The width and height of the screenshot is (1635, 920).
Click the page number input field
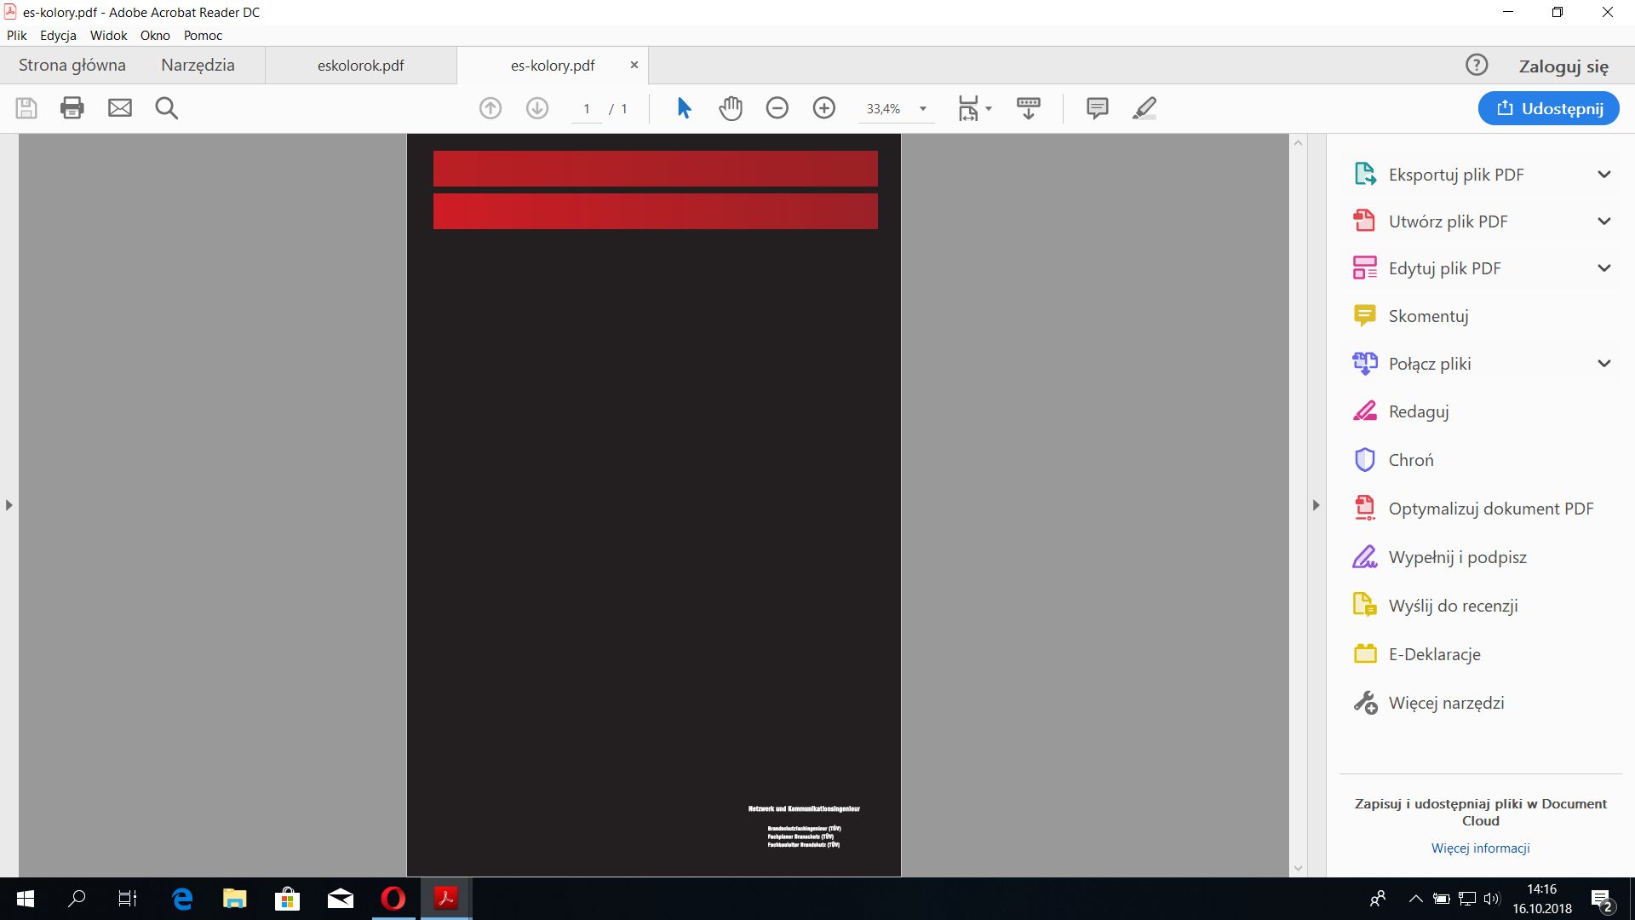tap(587, 109)
